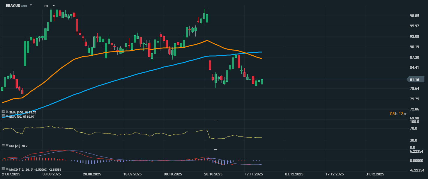
Task: Remove the EMA indicator with its X icon
Action: (7, 116)
